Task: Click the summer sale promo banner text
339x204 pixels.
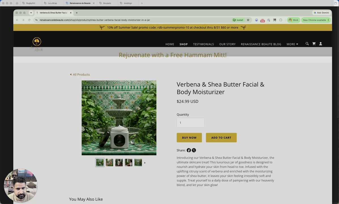Action: pos(172,27)
